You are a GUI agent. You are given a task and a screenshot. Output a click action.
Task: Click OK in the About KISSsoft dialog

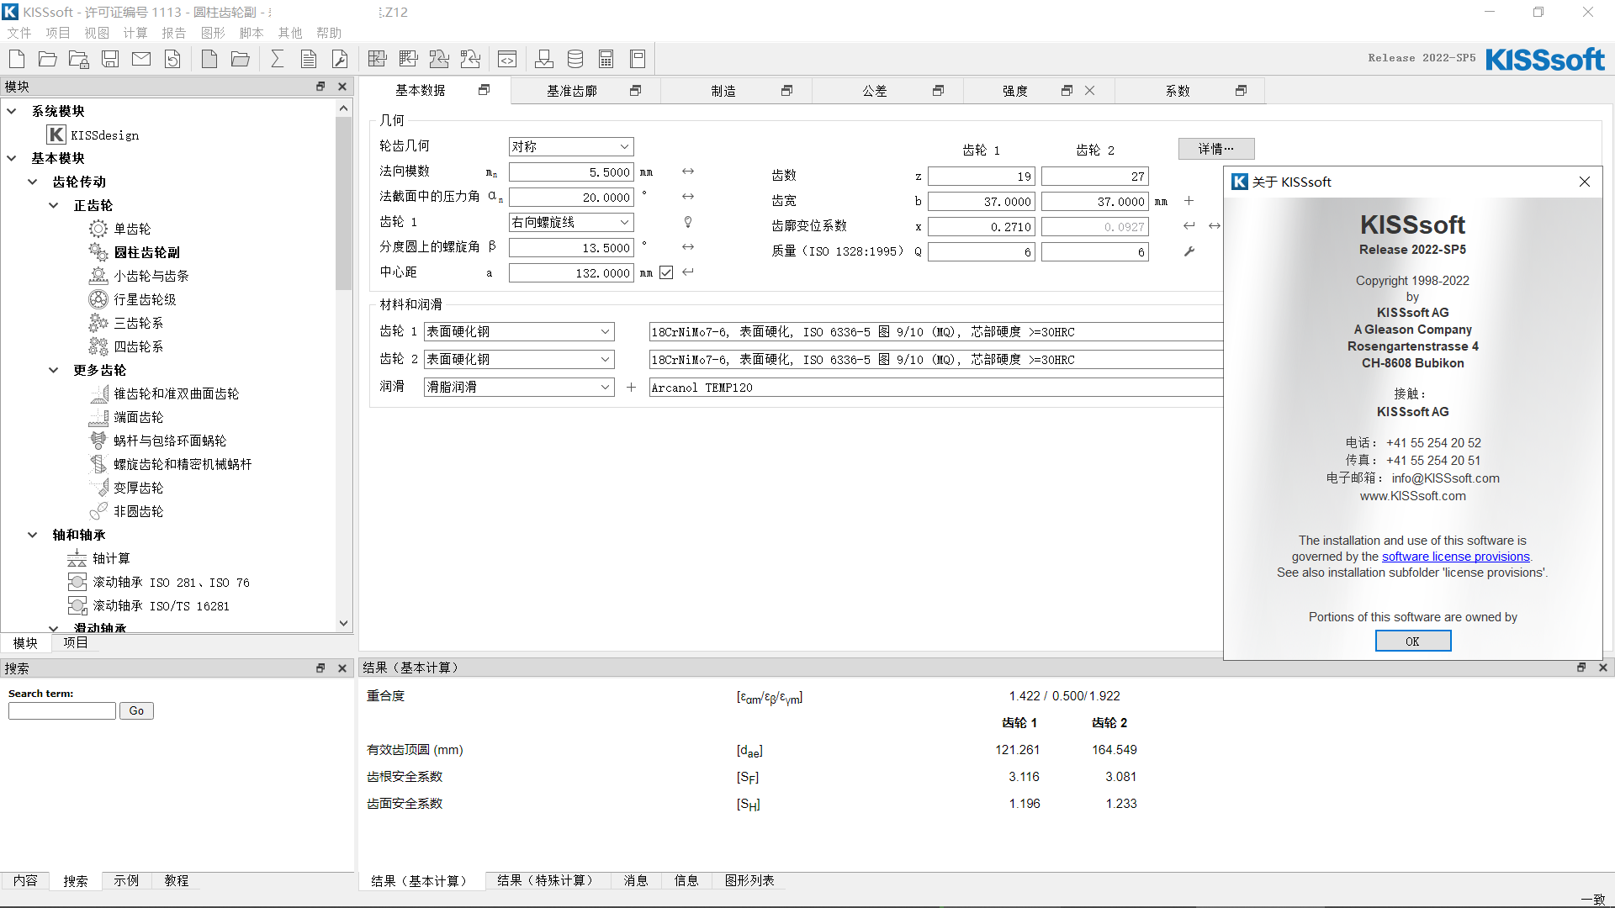[x=1413, y=641]
